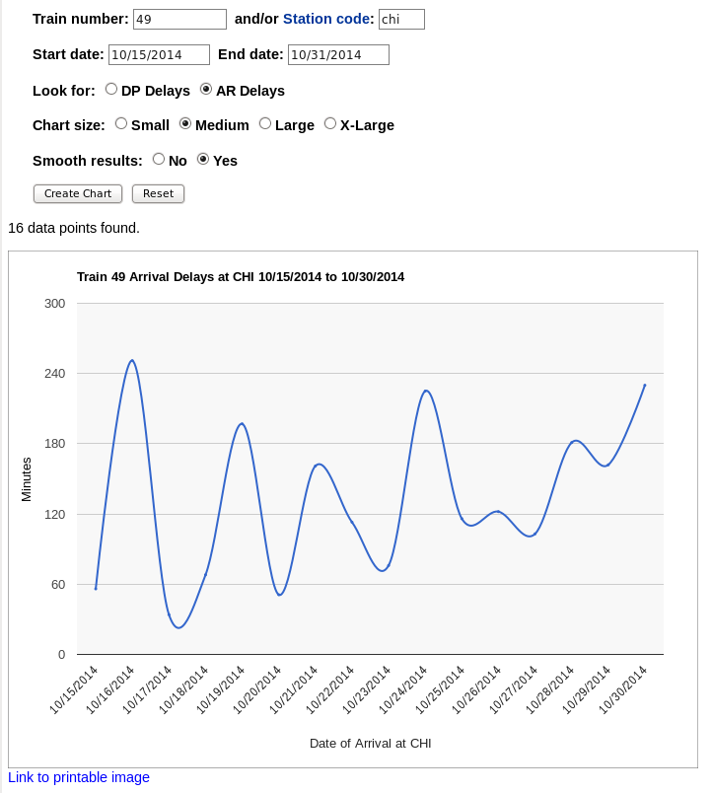Set Smooth results to Yes
The image size is (712, 793).
(203, 160)
